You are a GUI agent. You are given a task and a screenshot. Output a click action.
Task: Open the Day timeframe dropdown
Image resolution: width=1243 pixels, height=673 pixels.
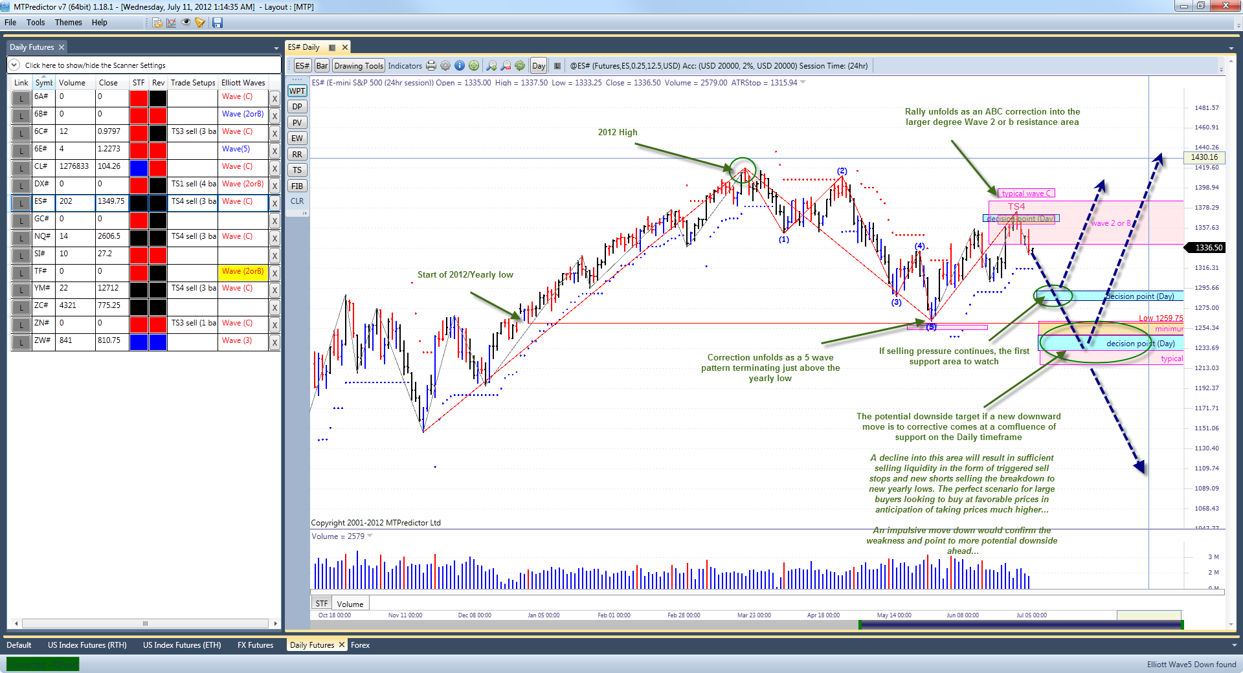pos(539,65)
